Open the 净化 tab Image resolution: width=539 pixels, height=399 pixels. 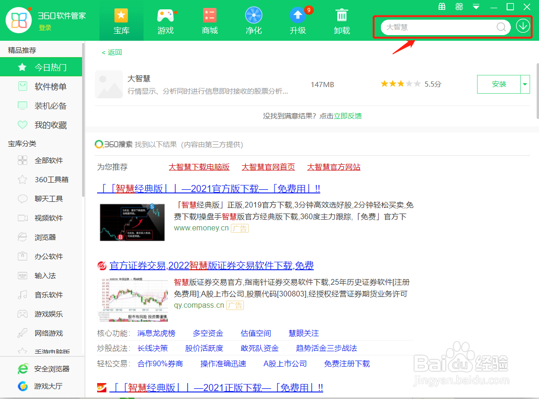point(254,21)
